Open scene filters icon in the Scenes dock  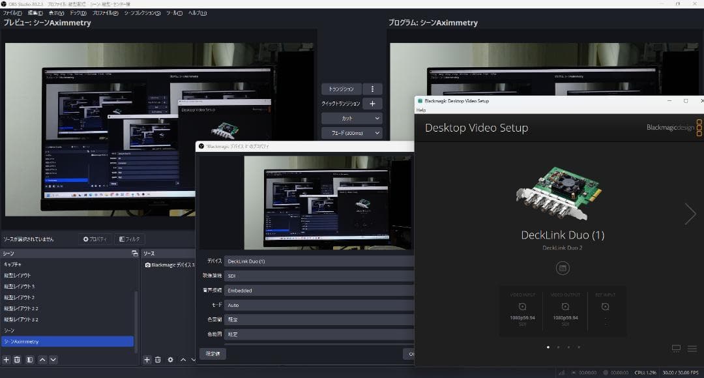click(x=29, y=360)
